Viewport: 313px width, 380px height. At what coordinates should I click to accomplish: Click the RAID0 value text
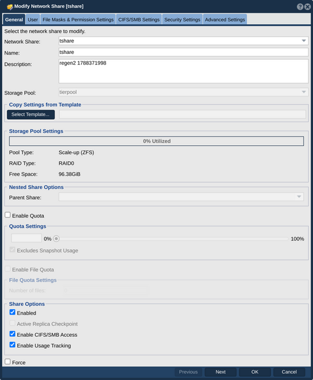66,163
